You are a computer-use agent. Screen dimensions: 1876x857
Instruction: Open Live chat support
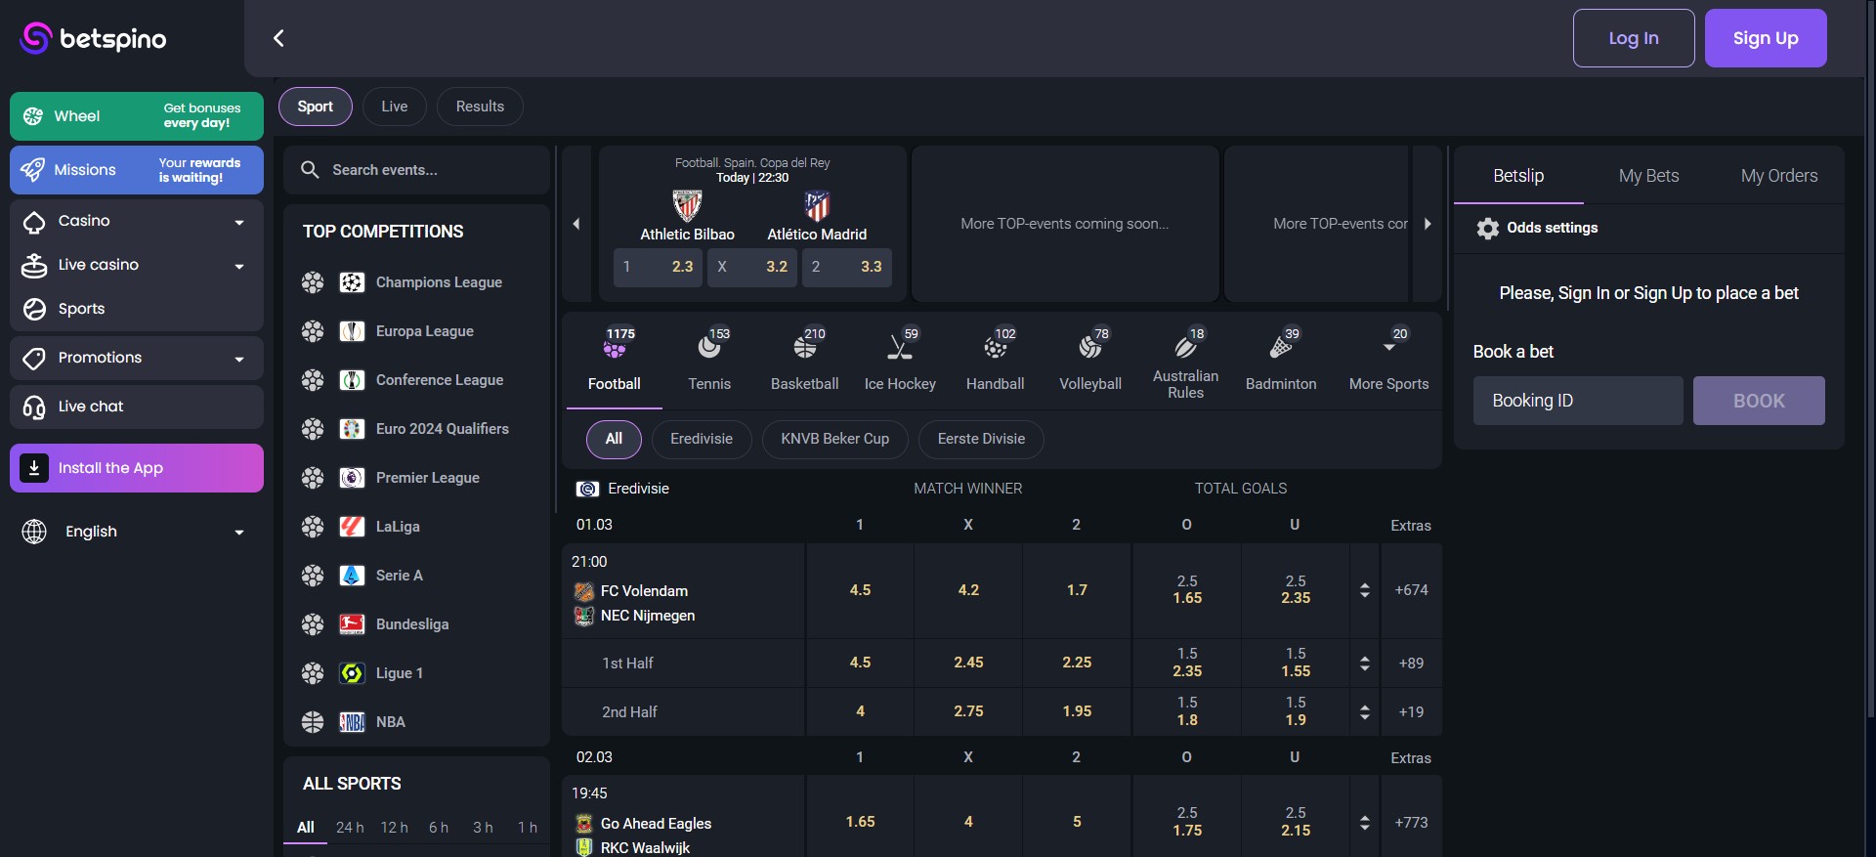click(x=137, y=407)
